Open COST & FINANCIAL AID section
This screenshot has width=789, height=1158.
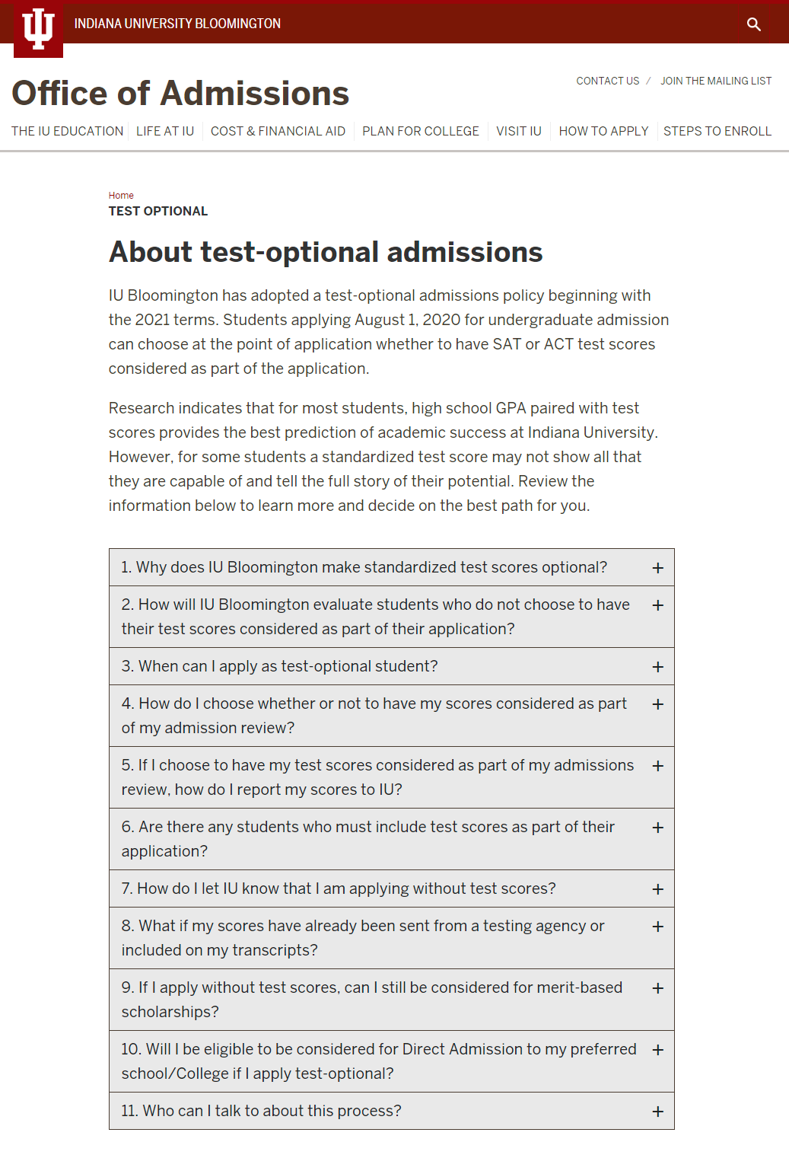[278, 131]
